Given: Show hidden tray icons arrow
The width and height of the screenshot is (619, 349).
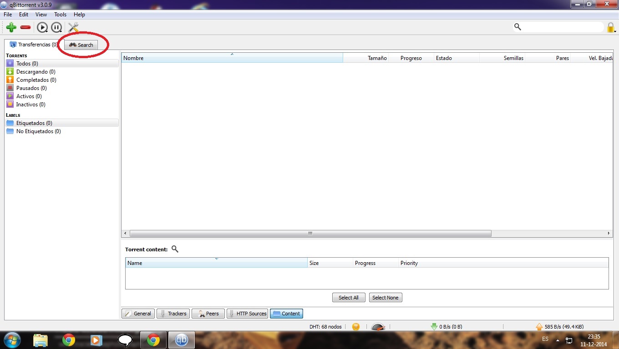Looking at the screenshot, I should pyautogui.click(x=558, y=340).
